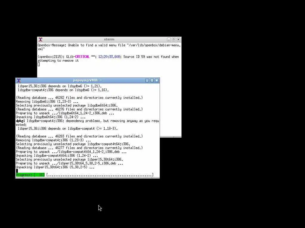Click the xterm title bar text
Image resolution: width=305 pixels, height=228 pixels.
(109, 39)
